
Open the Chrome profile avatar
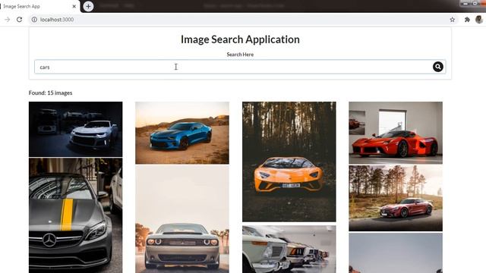[479, 20]
